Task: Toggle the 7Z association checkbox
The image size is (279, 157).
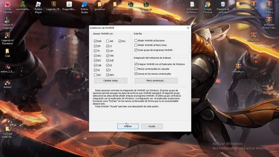Action: pyautogui.click(x=95, y=51)
